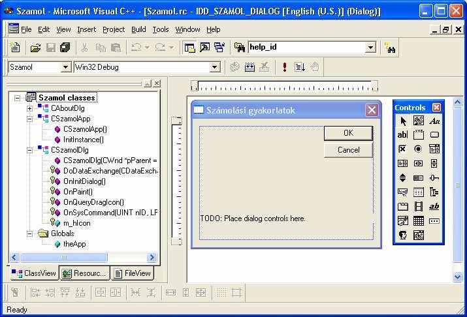The height and width of the screenshot is (317, 467).
Task: Choose the Static Text (Aa) control
Action: [434, 121]
